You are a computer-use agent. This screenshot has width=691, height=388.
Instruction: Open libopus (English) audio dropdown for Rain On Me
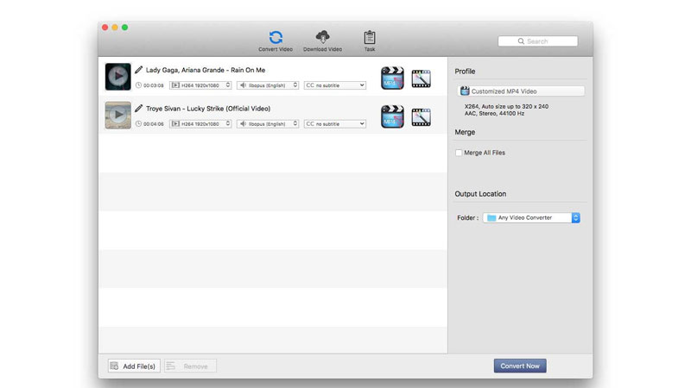(268, 85)
